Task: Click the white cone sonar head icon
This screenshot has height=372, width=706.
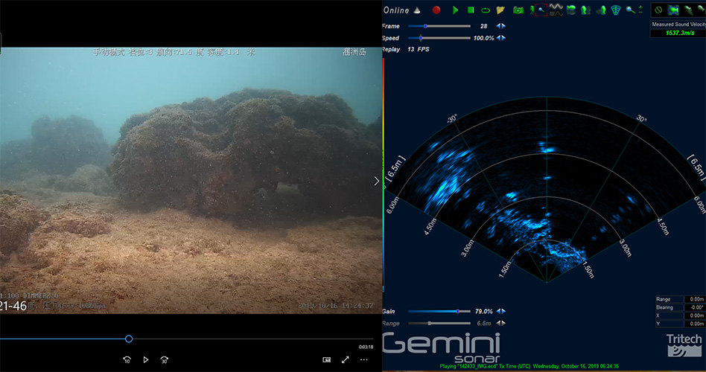Action: tap(417, 10)
